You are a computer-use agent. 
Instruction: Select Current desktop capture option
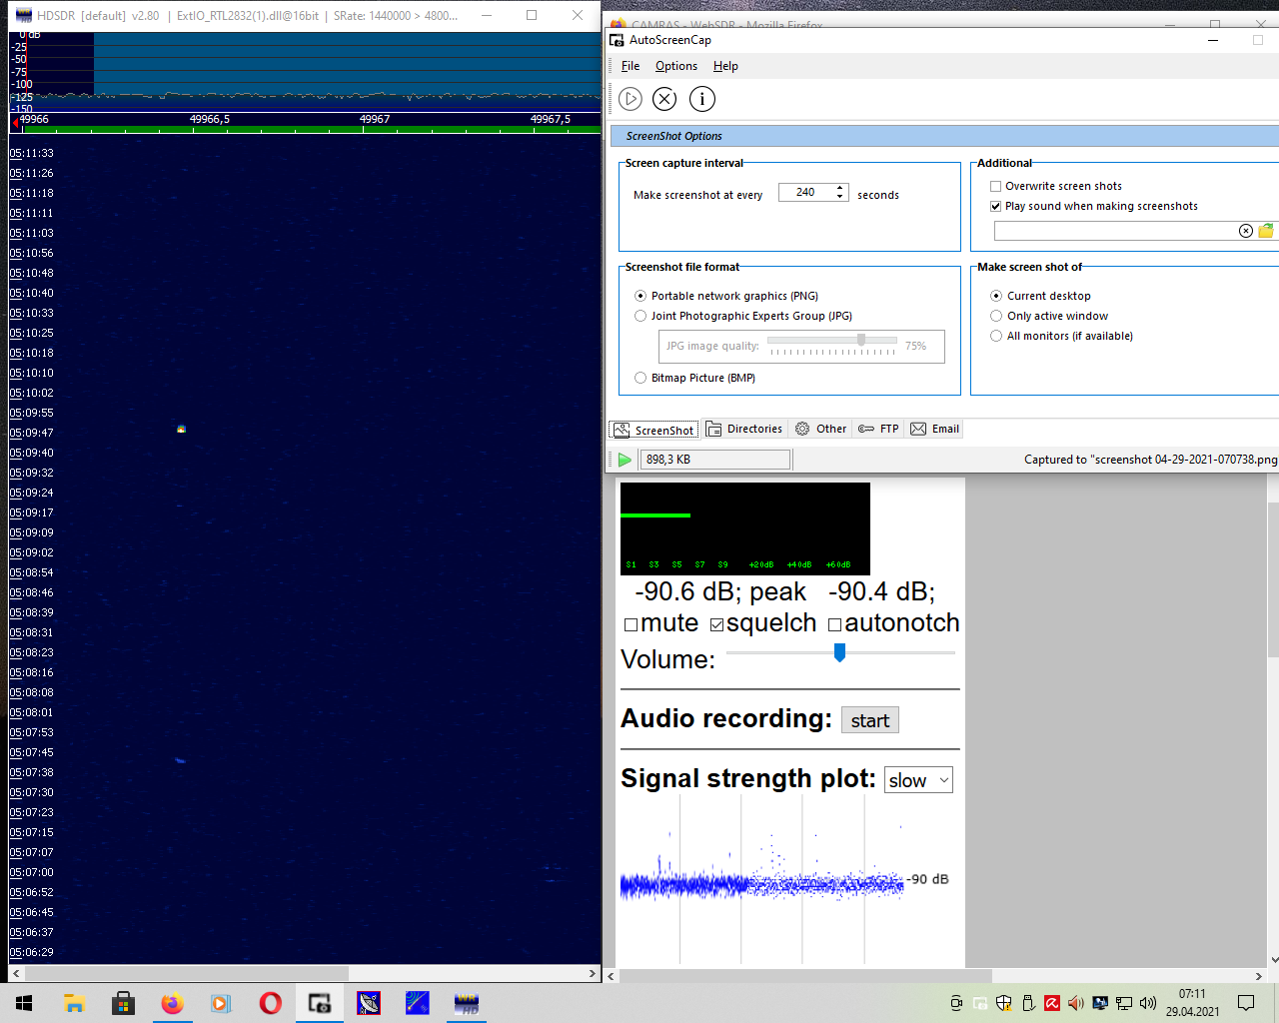[x=996, y=296]
